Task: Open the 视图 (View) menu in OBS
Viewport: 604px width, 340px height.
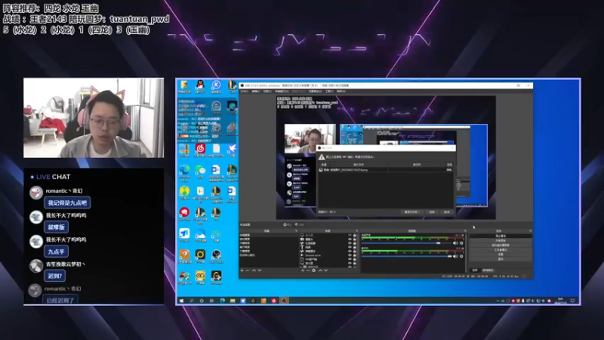Action: tap(267, 91)
